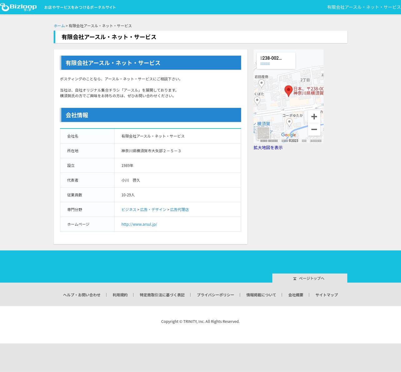Click the ページトップへ button
The width and height of the screenshot is (401, 372).
coord(310,278)
